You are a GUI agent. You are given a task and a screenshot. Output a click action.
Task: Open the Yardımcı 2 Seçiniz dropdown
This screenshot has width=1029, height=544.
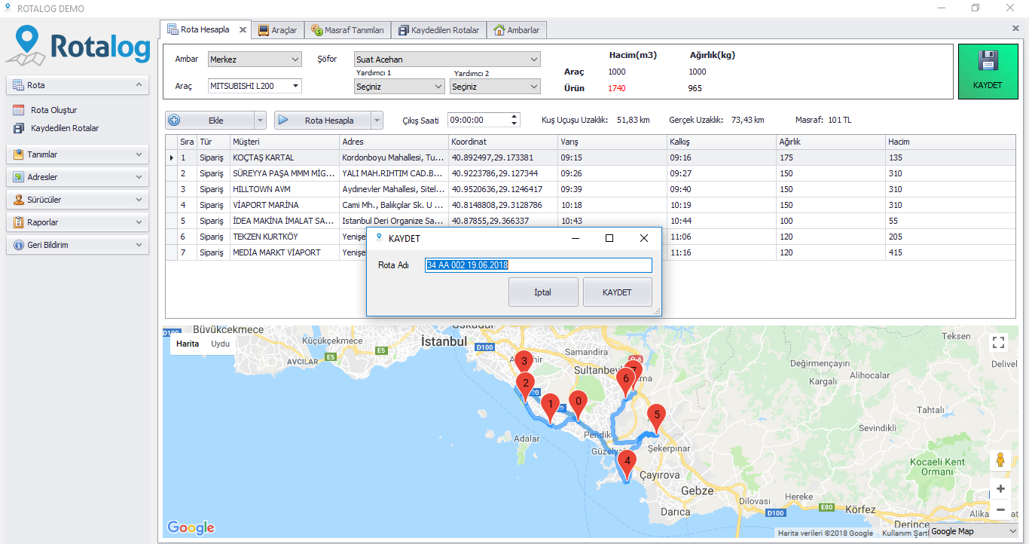click(x=534, y=87)
